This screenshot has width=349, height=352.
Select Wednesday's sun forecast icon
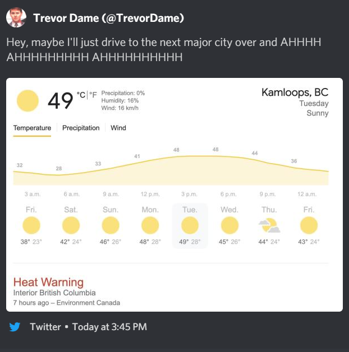pos(229,225)
